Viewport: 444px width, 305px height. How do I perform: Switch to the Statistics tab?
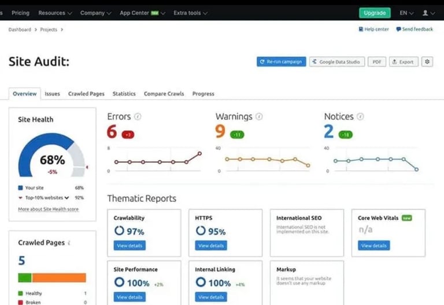click(124, 94)
